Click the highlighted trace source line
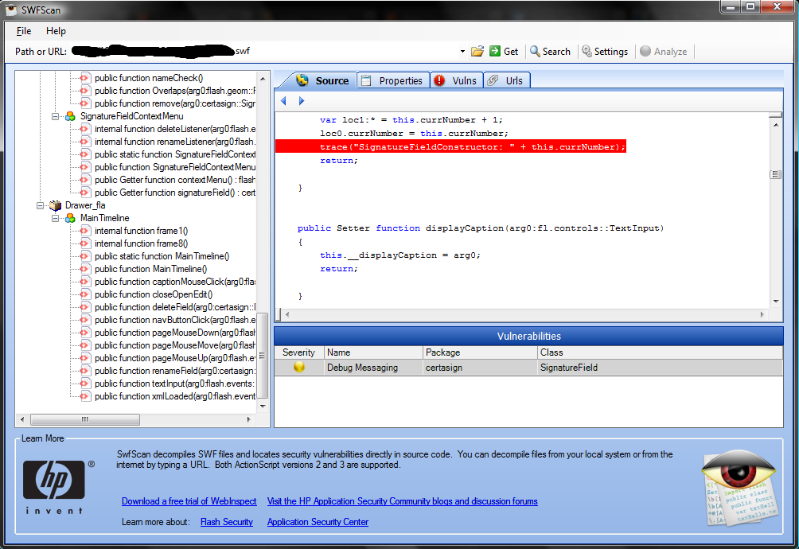Image resolution: width=799 pixels, height=549 pixels. pyautogui.click(x=451, y=146)
